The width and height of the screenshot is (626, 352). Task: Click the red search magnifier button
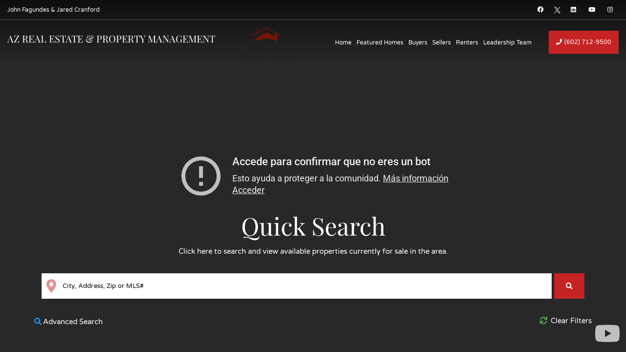coord(569,286)
